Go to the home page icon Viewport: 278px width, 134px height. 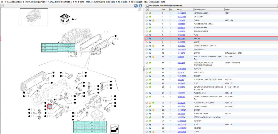click(x=2, y=2)
